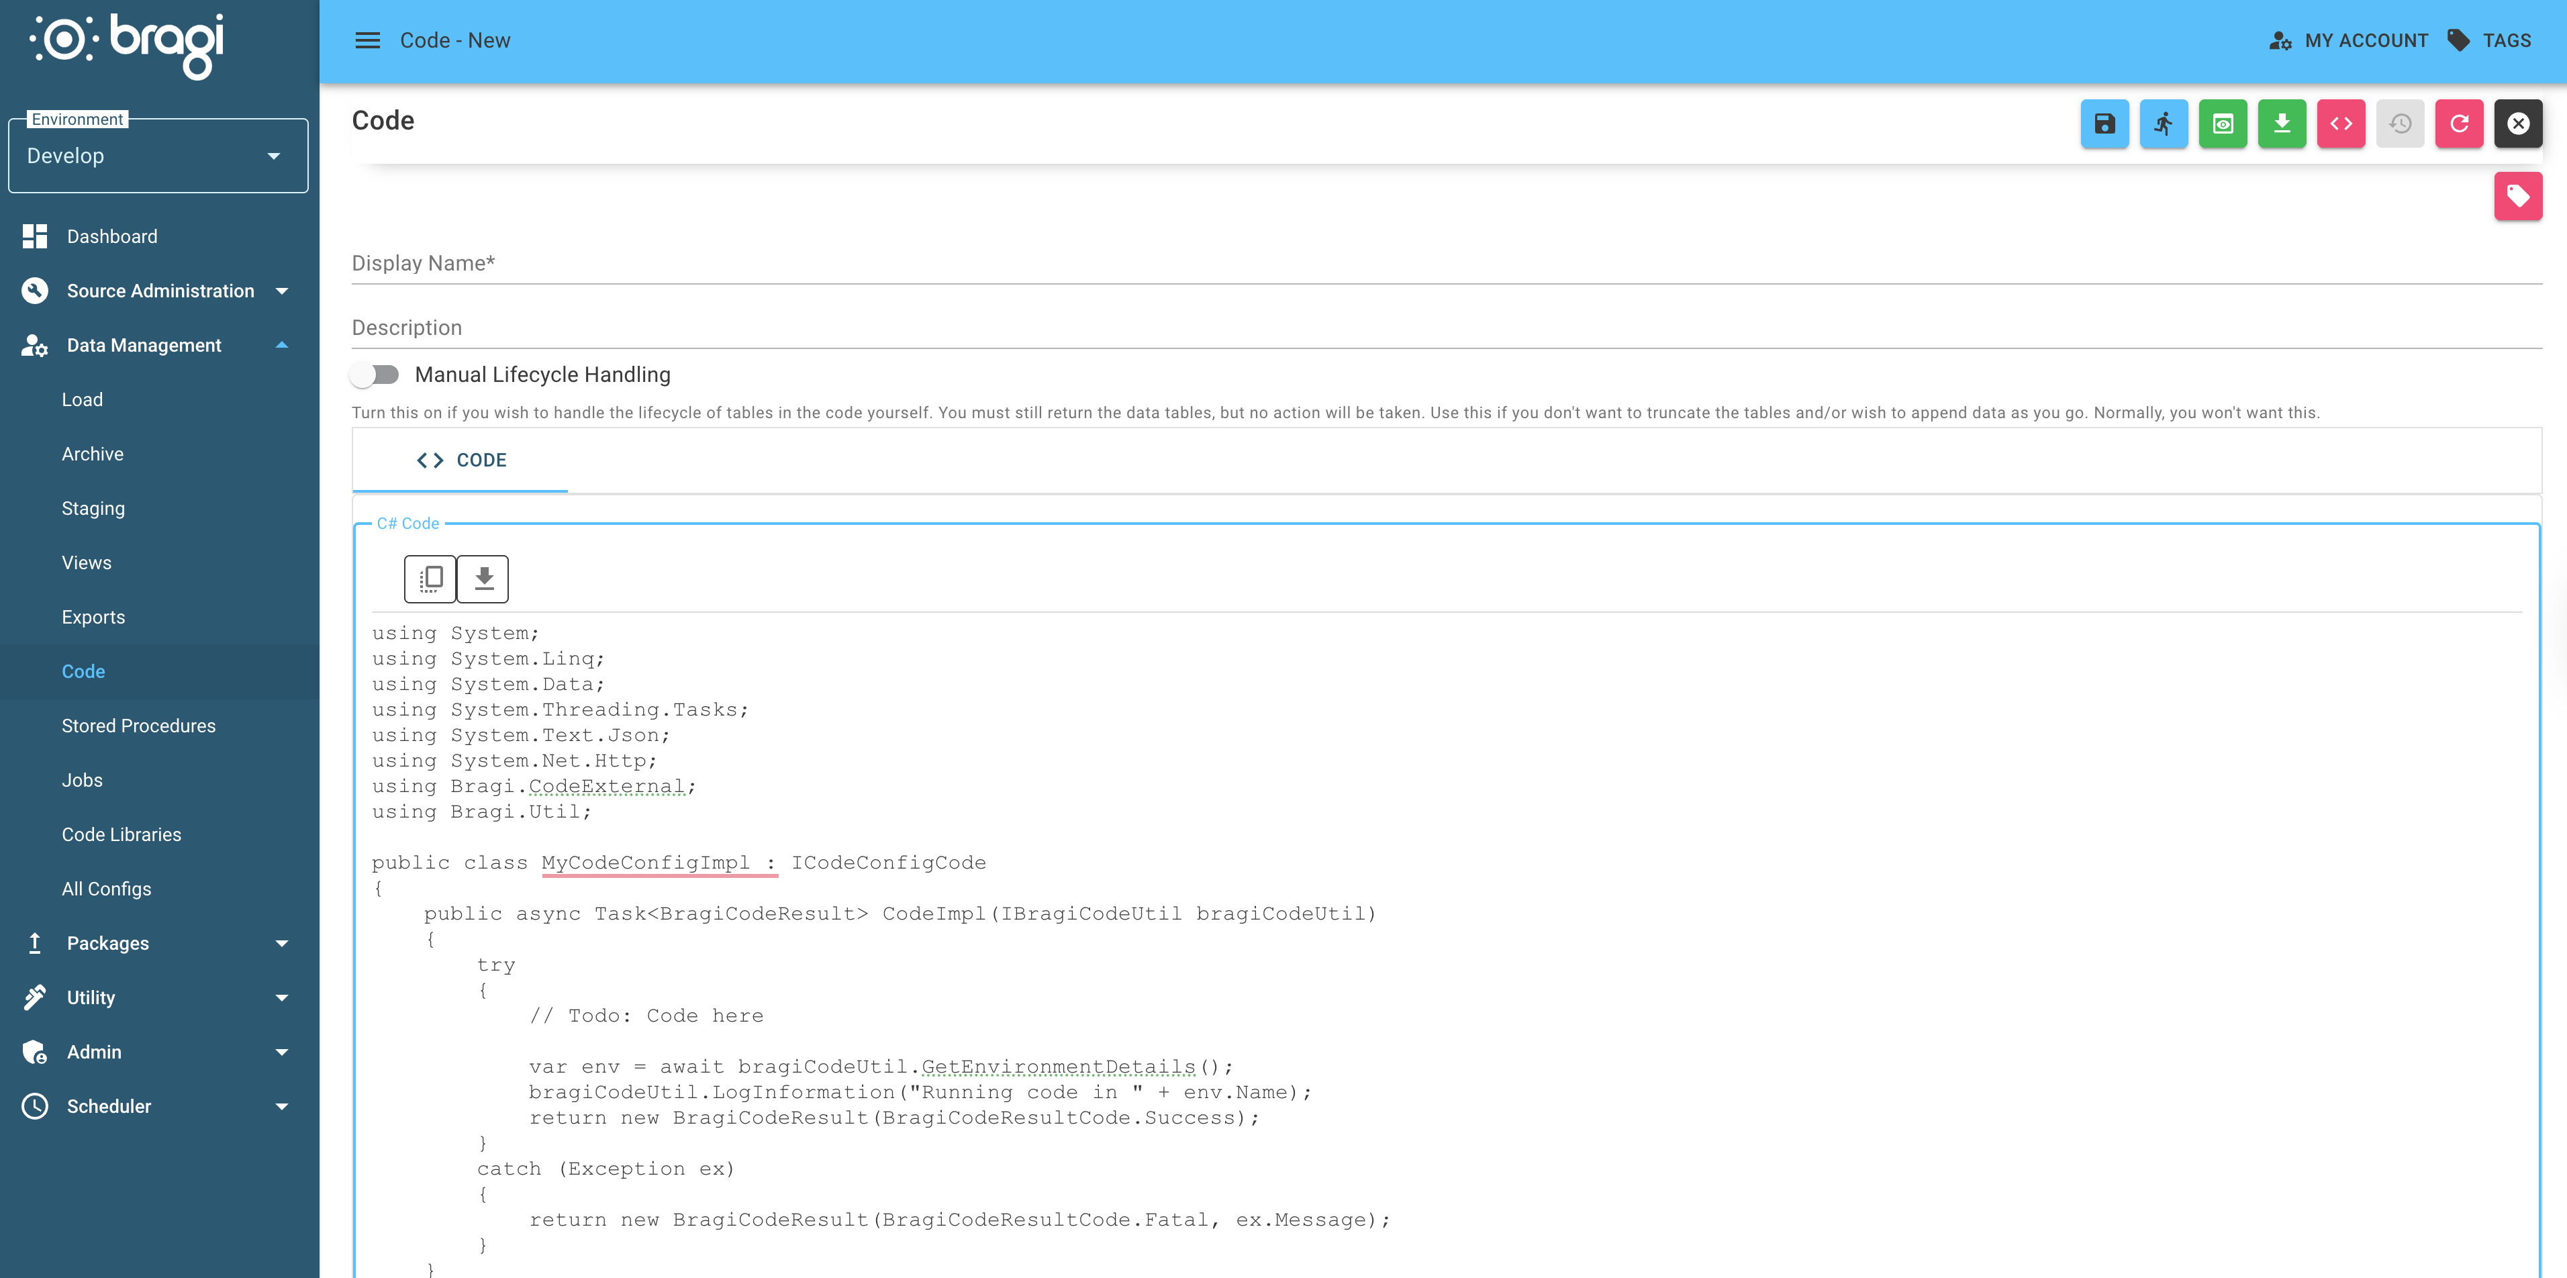Expand the Scheduler section arrow
2567x1278 pixels.
tap(282, 1107)
